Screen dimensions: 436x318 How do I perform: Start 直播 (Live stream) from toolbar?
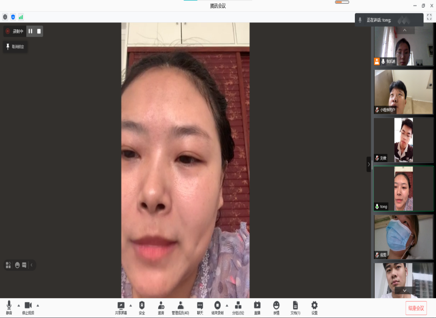point(257,307)
